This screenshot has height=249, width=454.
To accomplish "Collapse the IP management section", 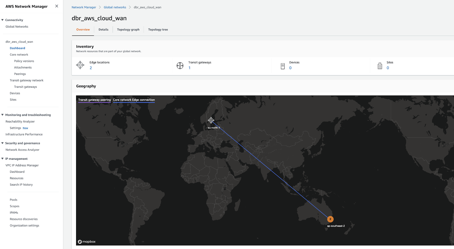I will [x=3, y=159].
